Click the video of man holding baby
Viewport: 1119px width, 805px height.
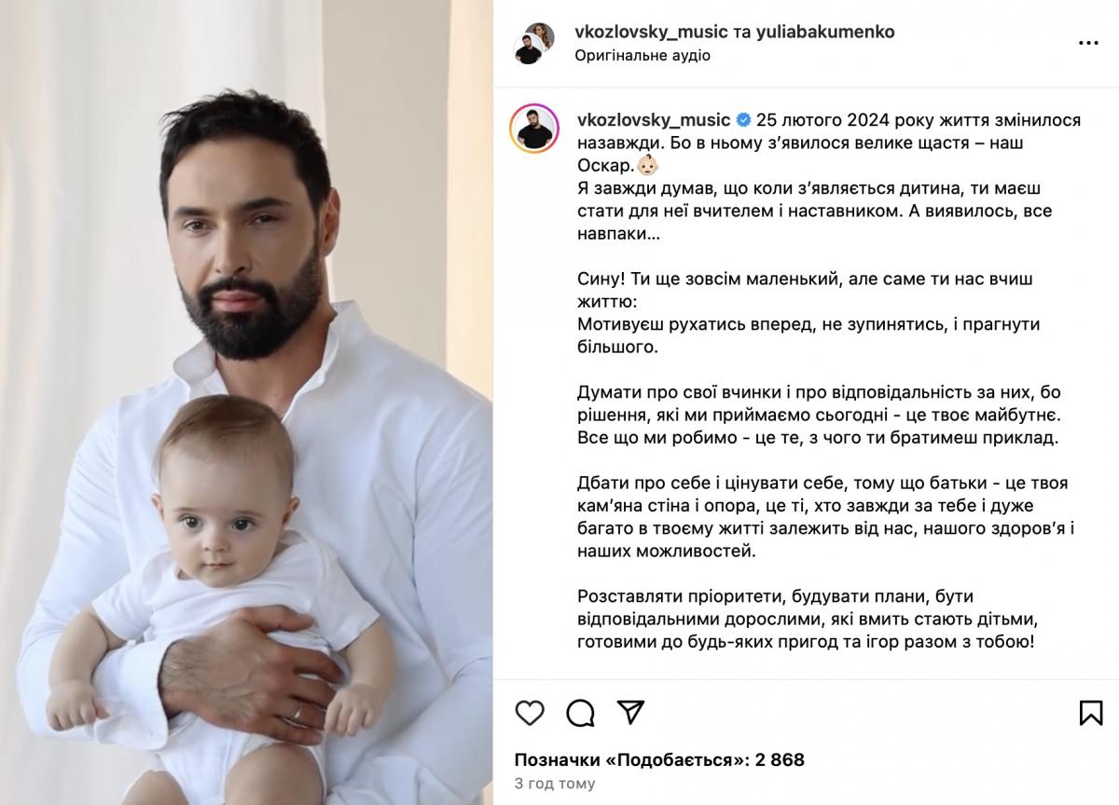tap(246, 402)
